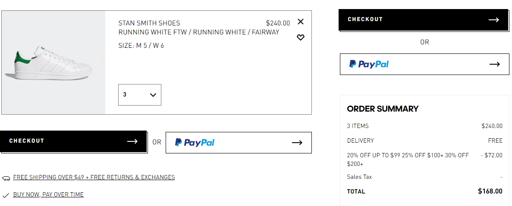
Task: Remove Stan Smith Shoes with X icon
Action: (x=301, y=22)
